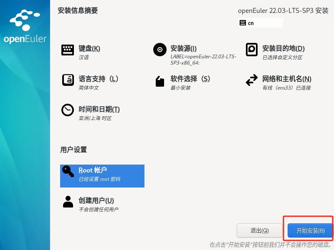The height and width of the screenshot is (250, 334).
Task: Click the LABEL=openEuler-22.03-LTS-SP3-x86_64 source text
Action: [x=203, y=60]
